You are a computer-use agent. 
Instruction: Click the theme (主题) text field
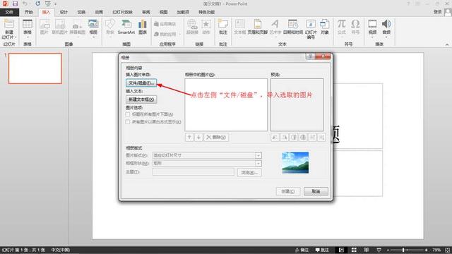click(194, 172)
